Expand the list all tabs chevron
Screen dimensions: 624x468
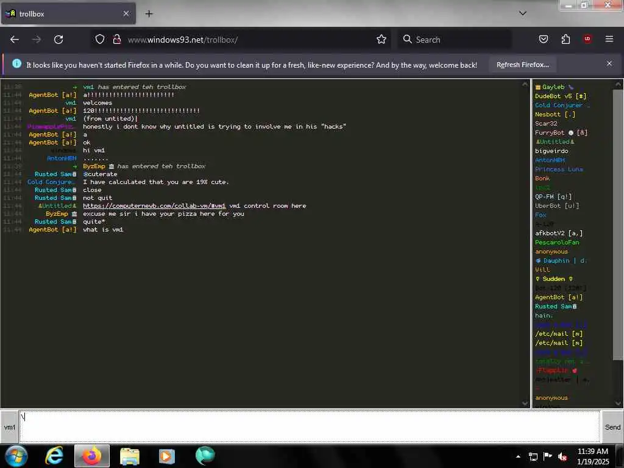(x=522, y=13)
